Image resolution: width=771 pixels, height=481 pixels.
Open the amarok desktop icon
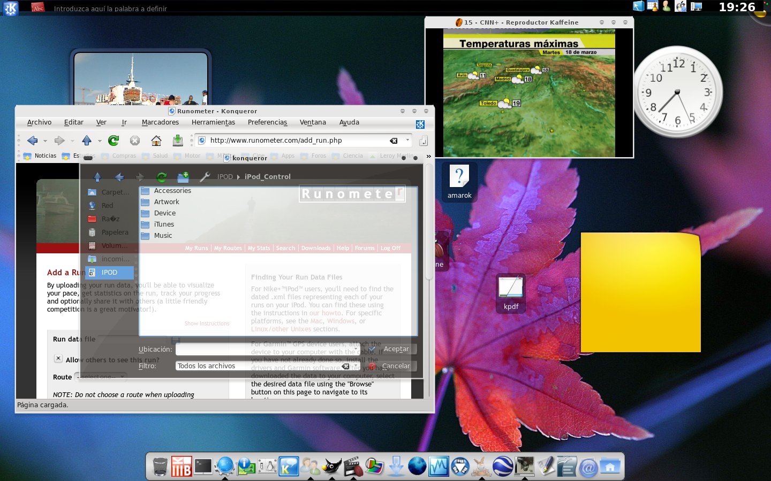coord(459,182)
